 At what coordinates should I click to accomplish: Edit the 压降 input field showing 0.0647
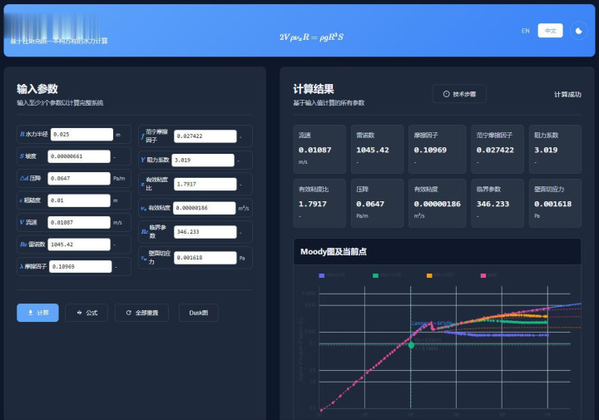tap(79, 178)
